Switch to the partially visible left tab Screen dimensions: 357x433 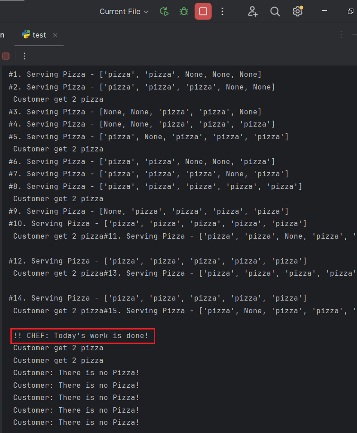(x=2, y=35)
